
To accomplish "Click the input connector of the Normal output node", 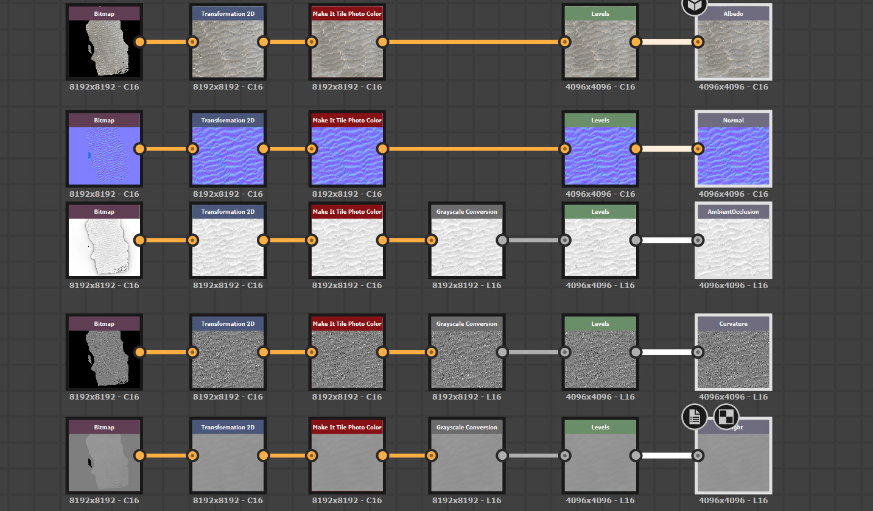I will coord(698,149).
